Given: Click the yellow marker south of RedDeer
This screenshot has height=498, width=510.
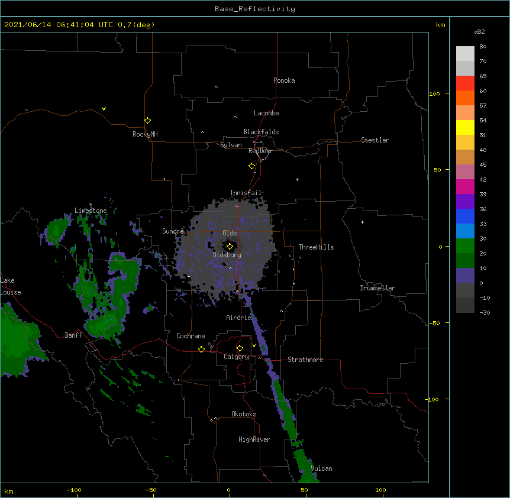Looking at the screenshot, I should (x=251, y=166).
